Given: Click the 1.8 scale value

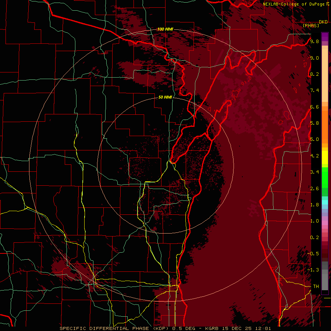Looking at the screenshot, I should pos(314,205).
